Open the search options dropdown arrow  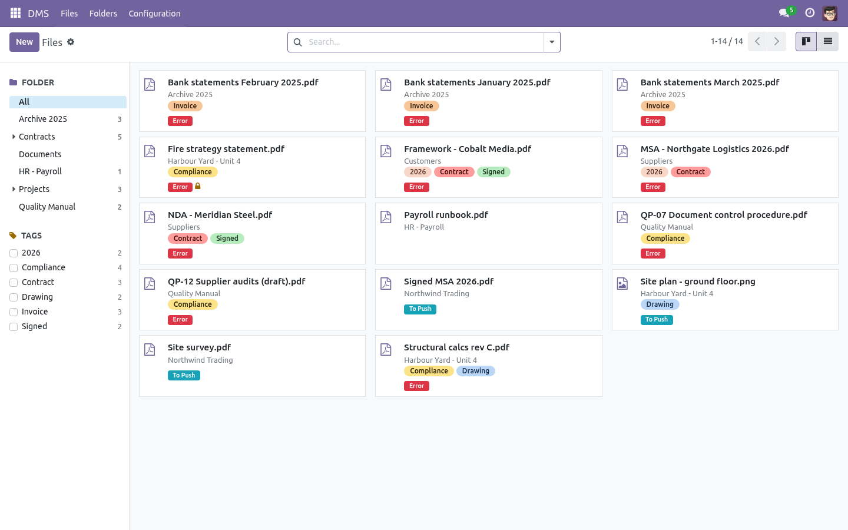pyautogui.click(x=552, y=42)
